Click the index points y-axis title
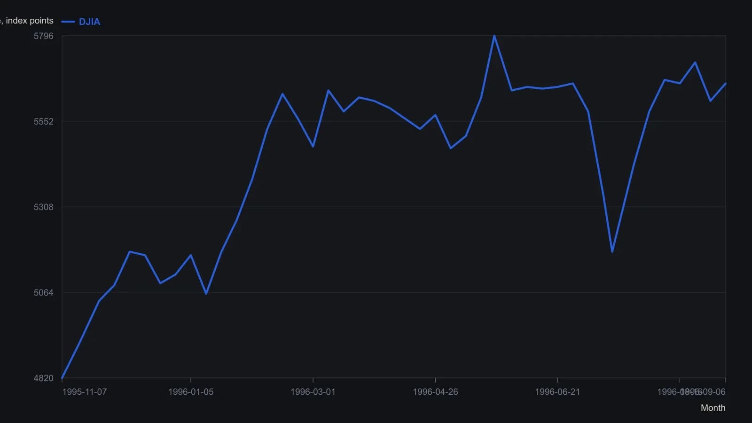The height and width of the screenshot is (423, 752). tap(27, 21)
